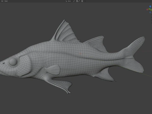Toggle snapping with the magnet icon

pyautogui.click(x=77, y=1)
